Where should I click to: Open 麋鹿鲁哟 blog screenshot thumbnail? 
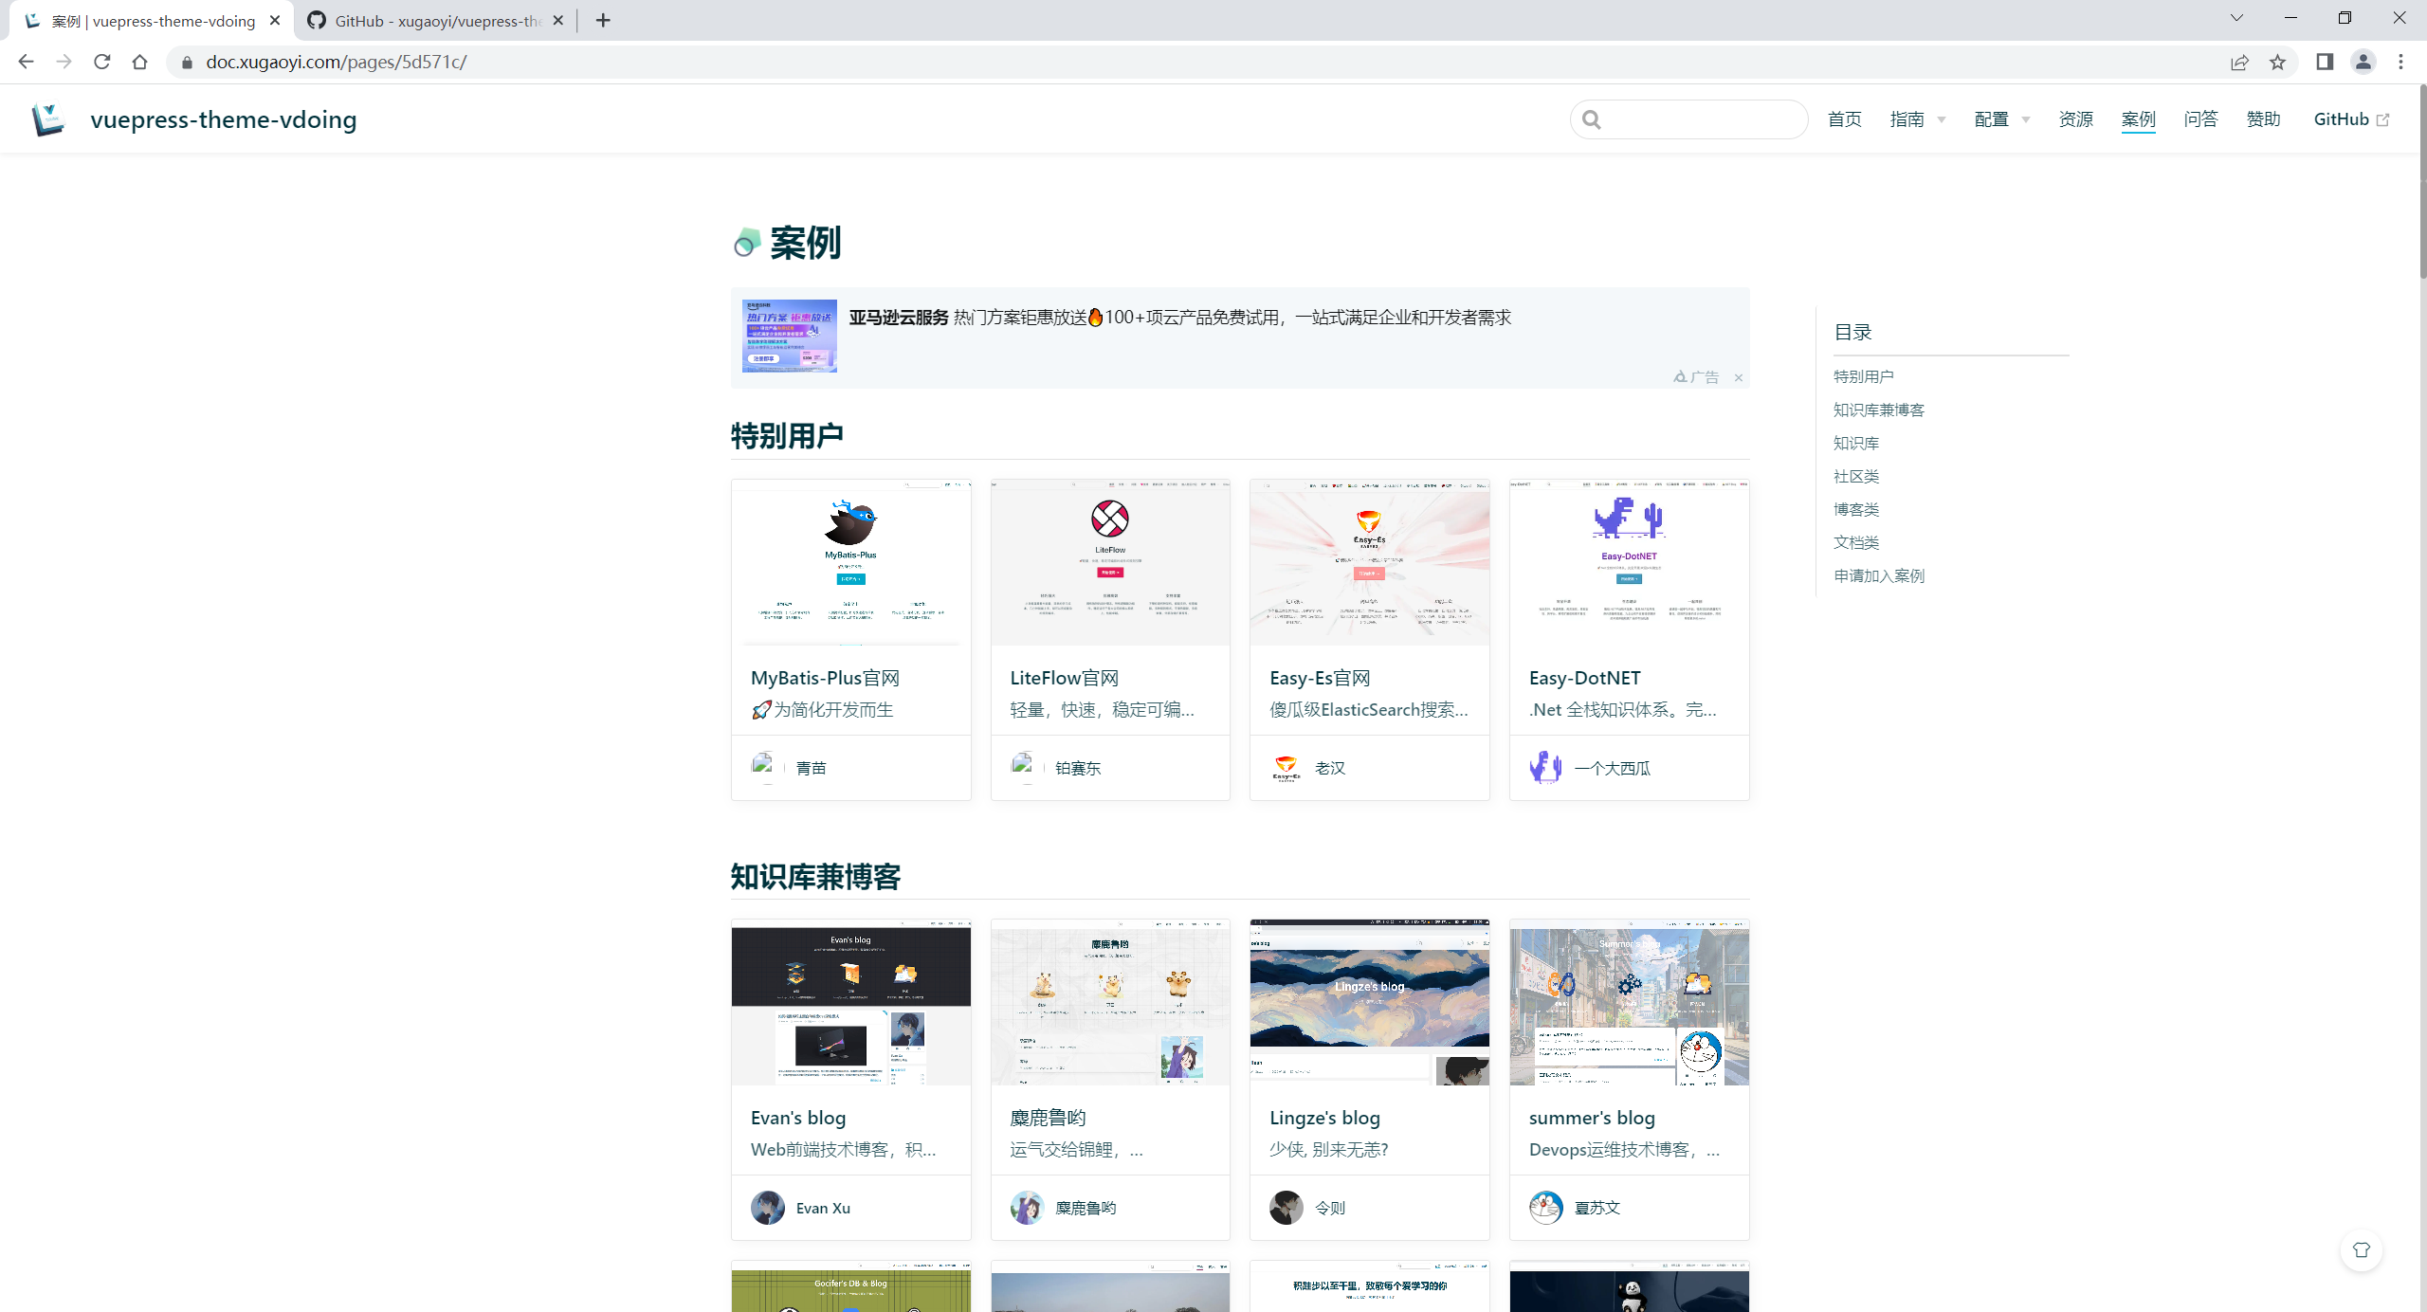pos(1110,1002)
